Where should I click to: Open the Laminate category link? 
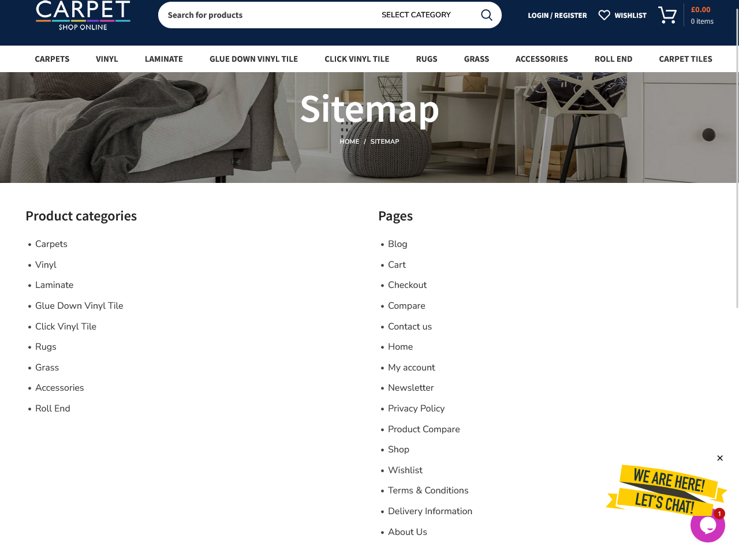point(54,285)
